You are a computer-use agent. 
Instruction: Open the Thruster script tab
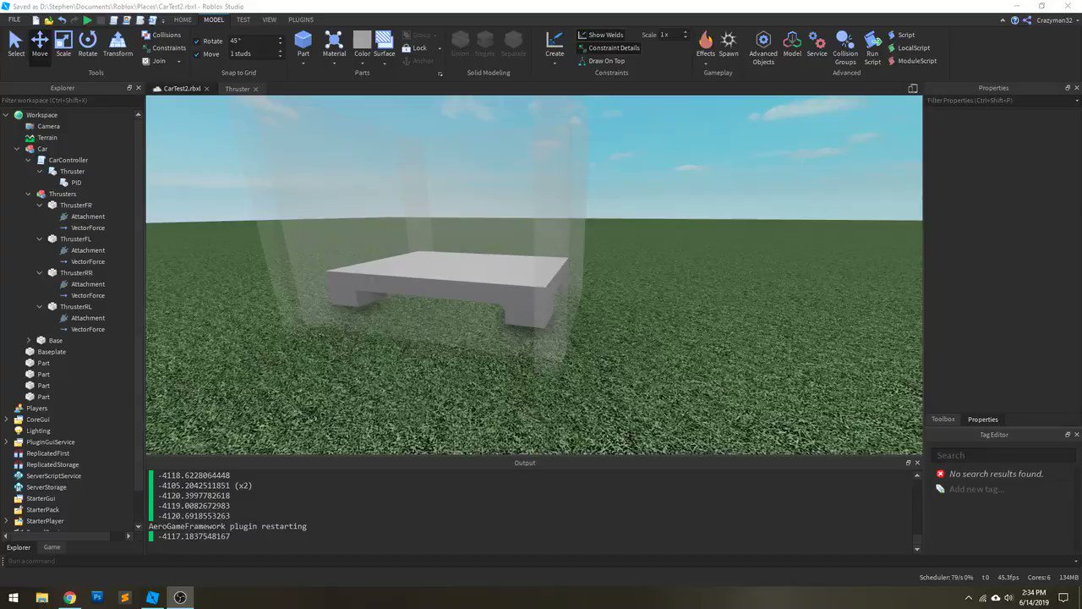coord(238,88)
